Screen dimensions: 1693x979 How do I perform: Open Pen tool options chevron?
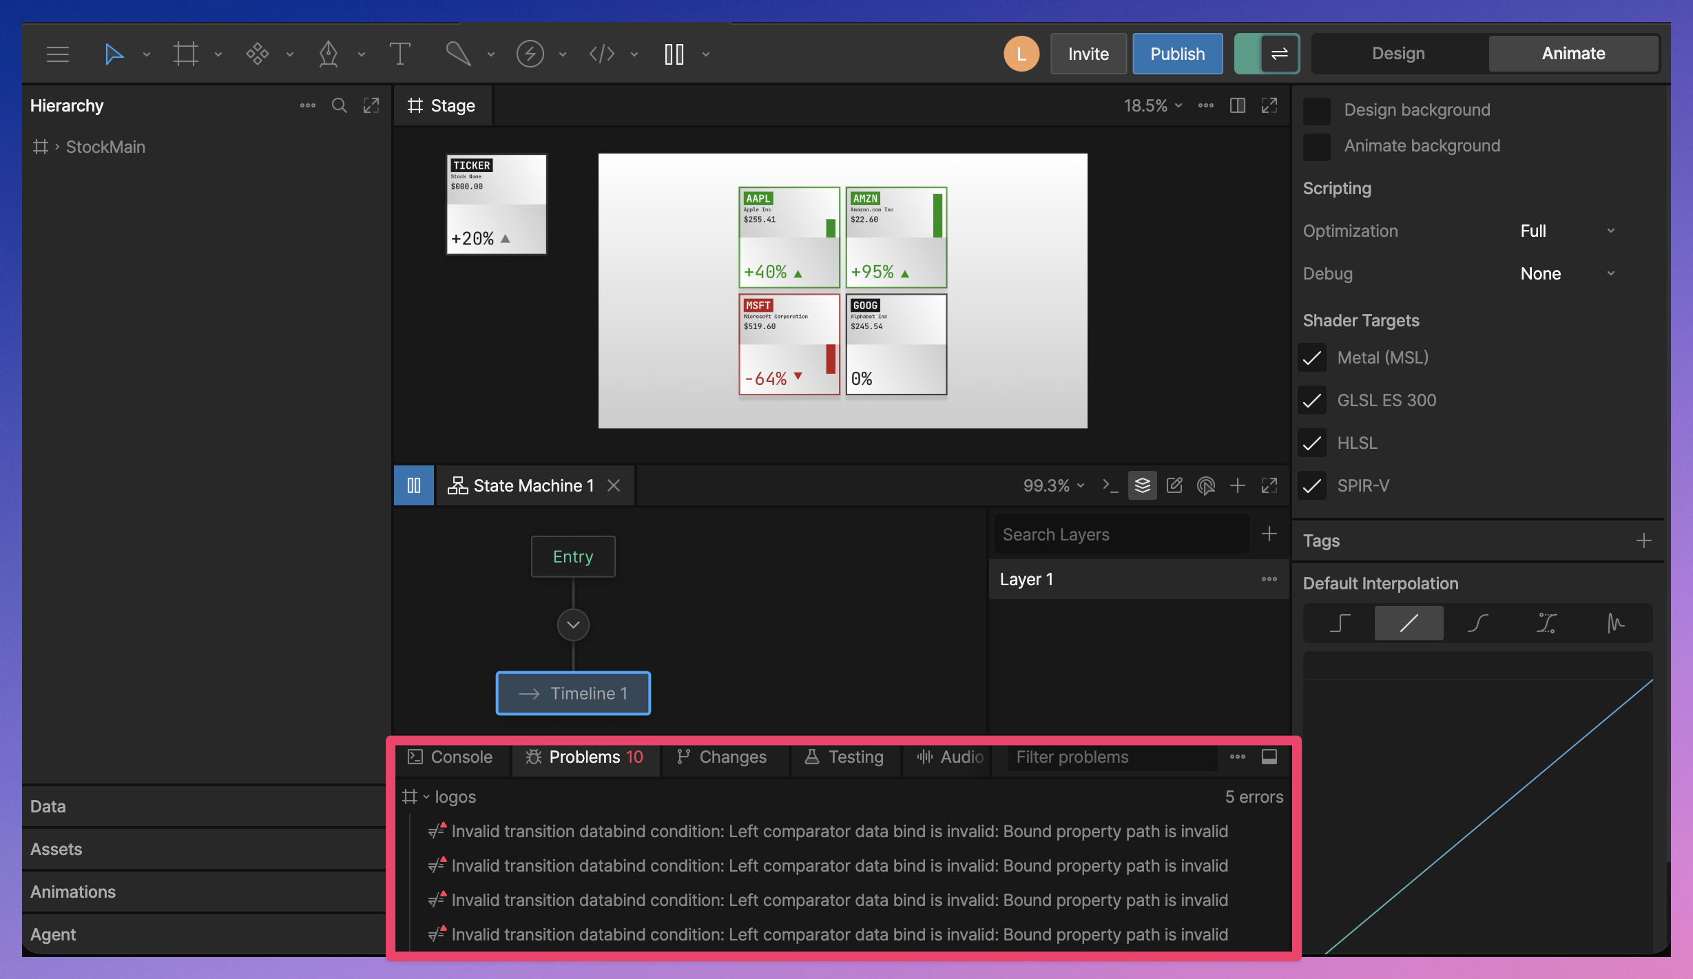tap(361, 54)
